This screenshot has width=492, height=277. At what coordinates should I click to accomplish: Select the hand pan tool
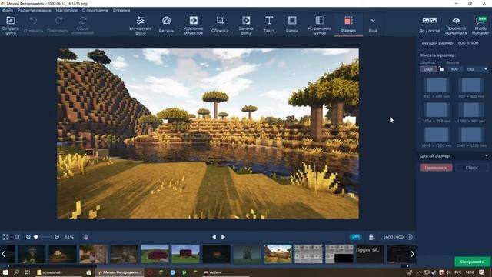[85, 237]
